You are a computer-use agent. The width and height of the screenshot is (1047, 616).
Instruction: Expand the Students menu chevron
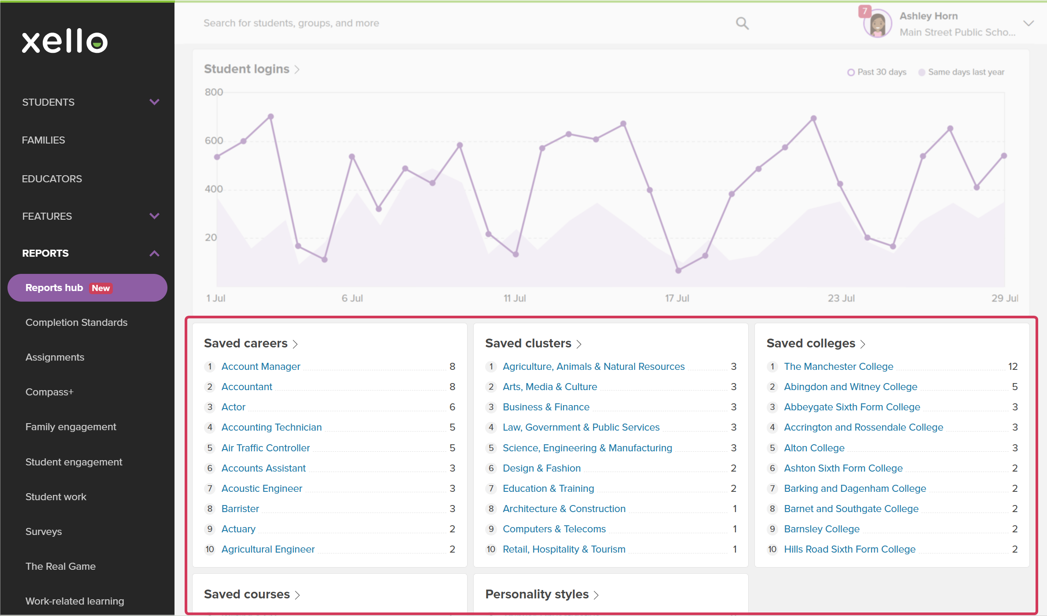click(x=154, y=102)
